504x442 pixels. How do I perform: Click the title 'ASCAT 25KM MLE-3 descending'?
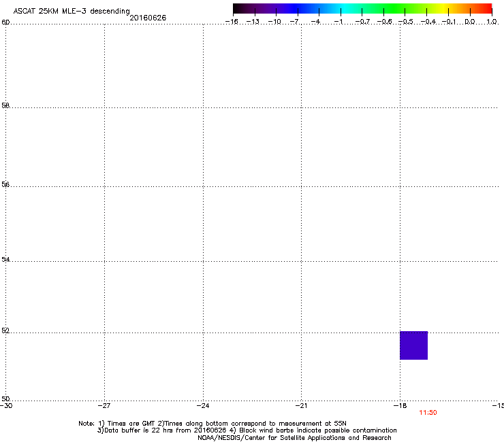point(72,12)
